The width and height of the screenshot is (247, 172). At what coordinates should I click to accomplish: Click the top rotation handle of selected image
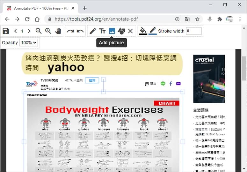(103, 79)
